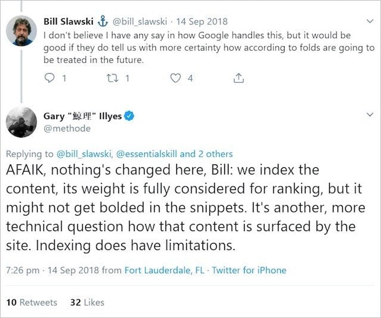The width and height of the screenshot is (381, 318).
Task: Open the @methode handle
Action: pos(67,129)
